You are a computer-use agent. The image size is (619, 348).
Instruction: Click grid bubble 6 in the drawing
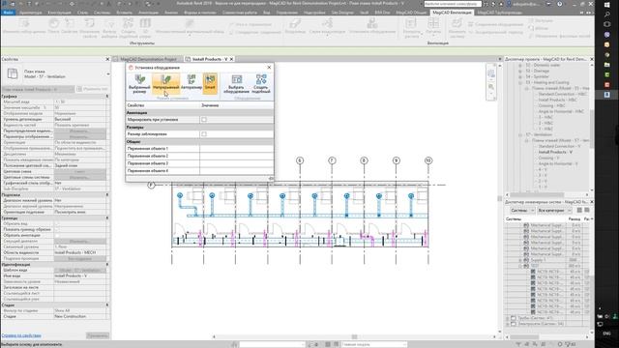(x=300, y=160)
